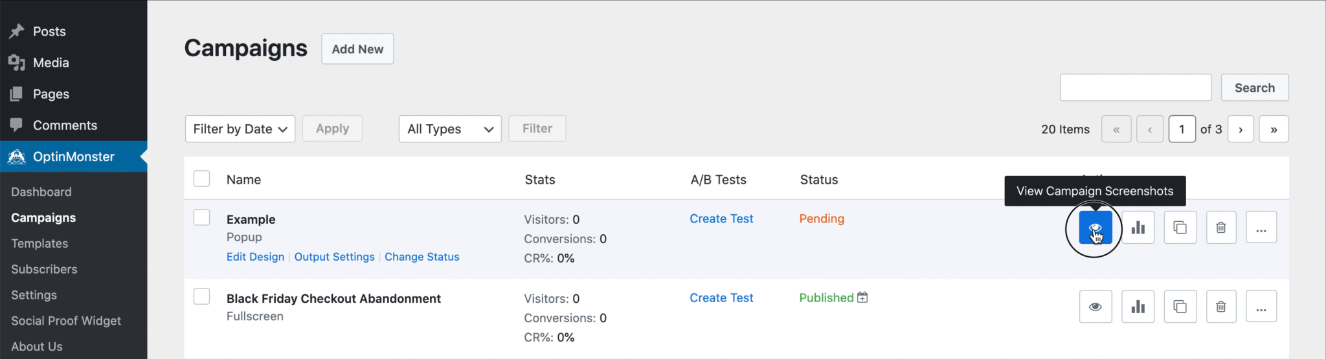The image size is (1326, 359).
Task: Click the 20 Items count text
Action: (1065, 129)
